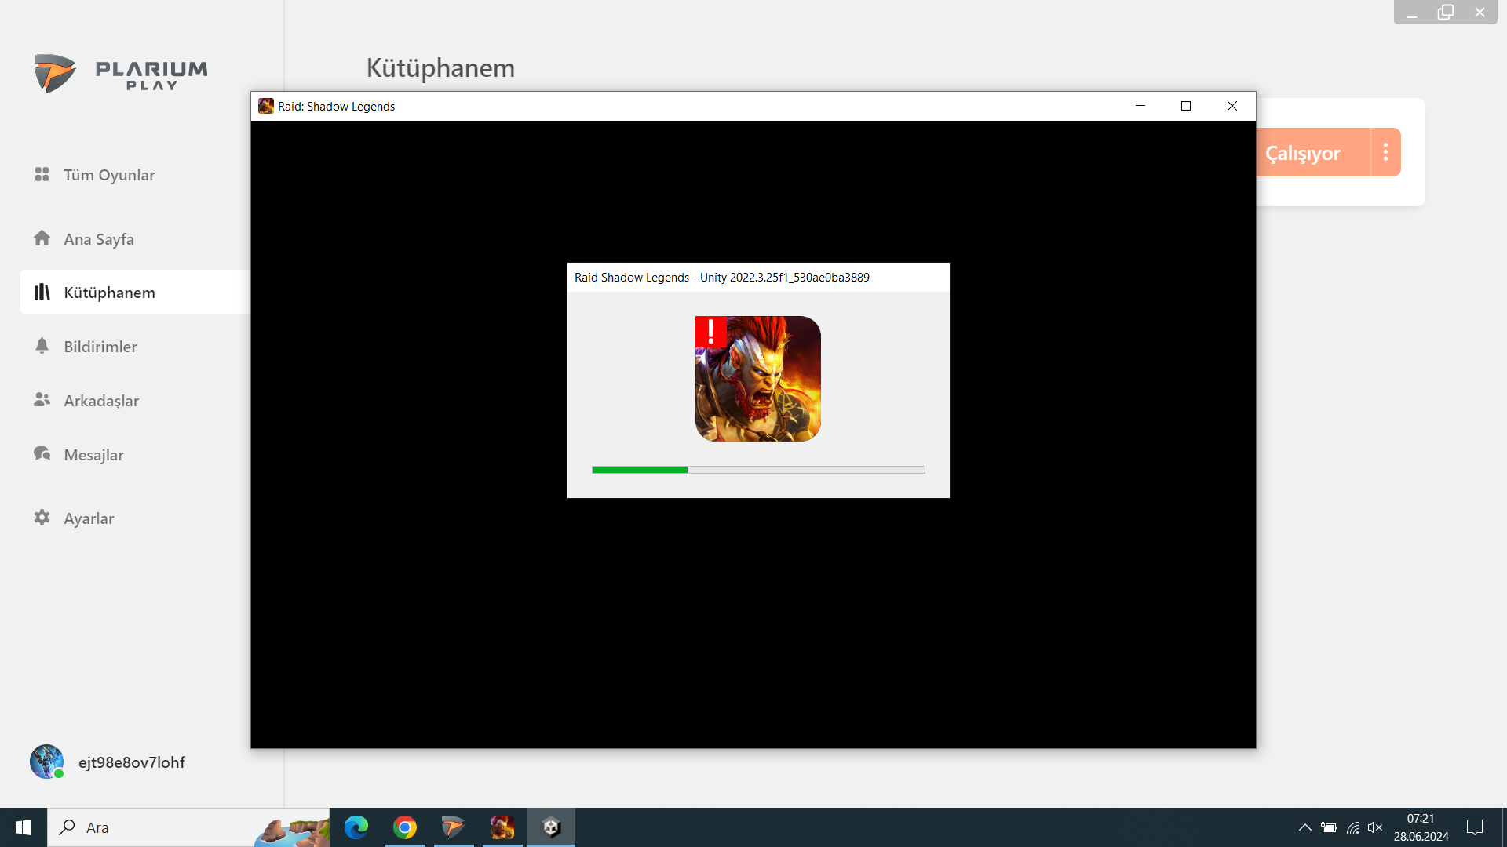The width and height of the screenshot is (1507, 847).
Task: Go to Ana Sayfa home icon
Action: [x=42, y=238]
